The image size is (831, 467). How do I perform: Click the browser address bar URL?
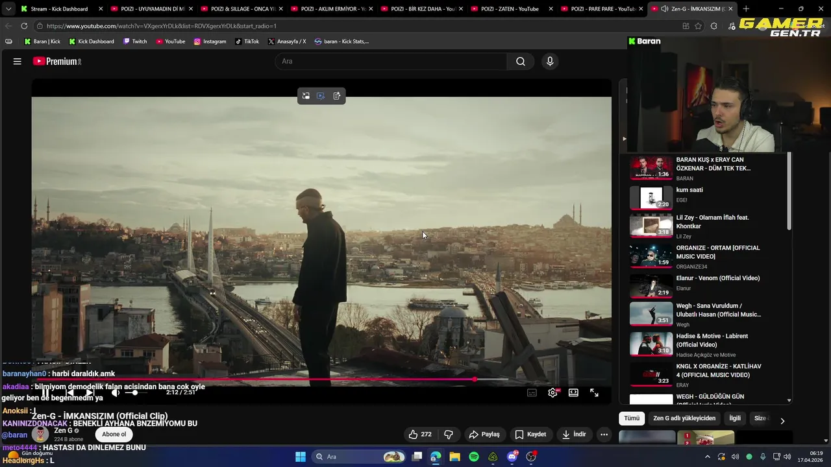162,26
